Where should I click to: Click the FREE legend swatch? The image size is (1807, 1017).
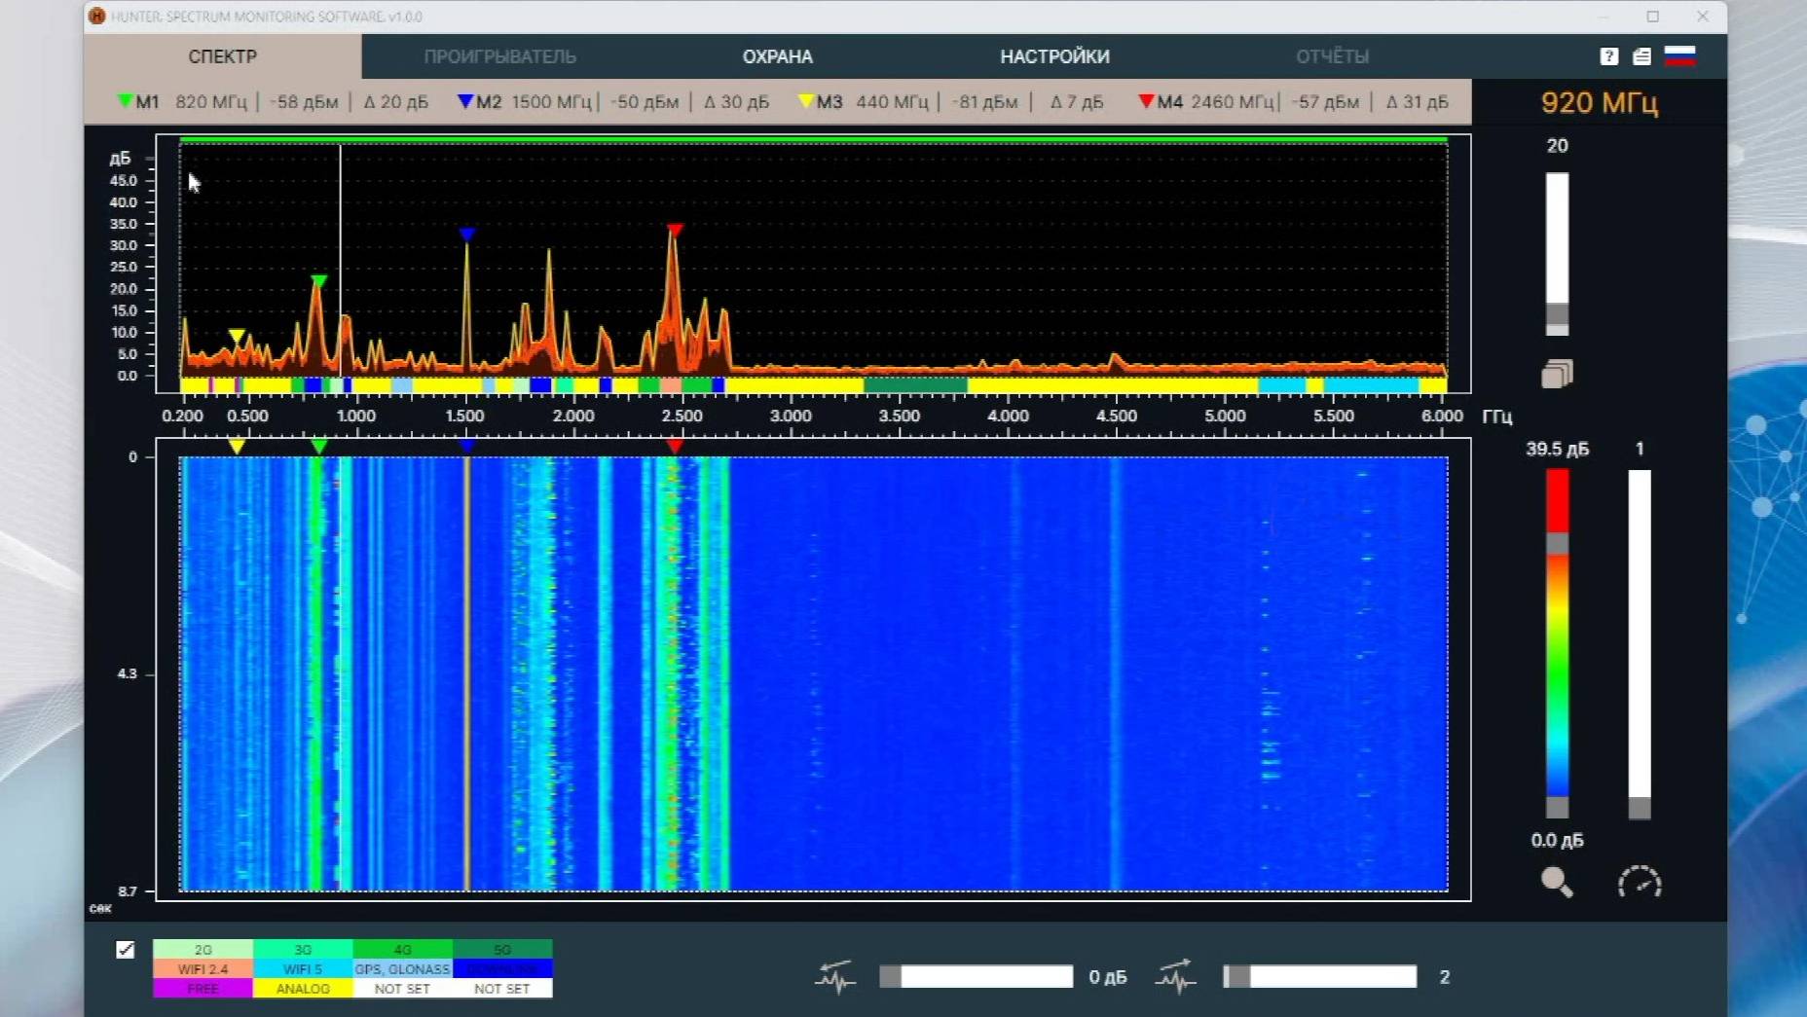203,989
